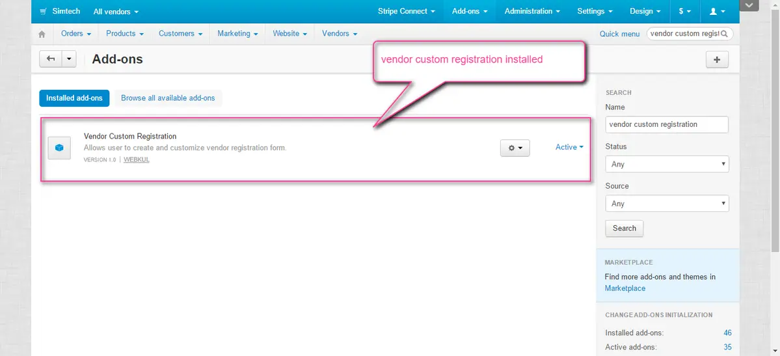
Task: Click the back arrow button
Action: [50, 59]
